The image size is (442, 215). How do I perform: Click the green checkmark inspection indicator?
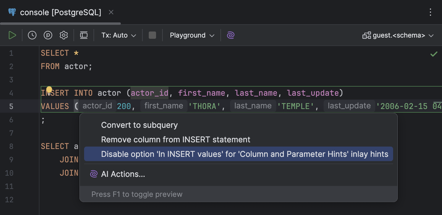click(x=434, y=54)
